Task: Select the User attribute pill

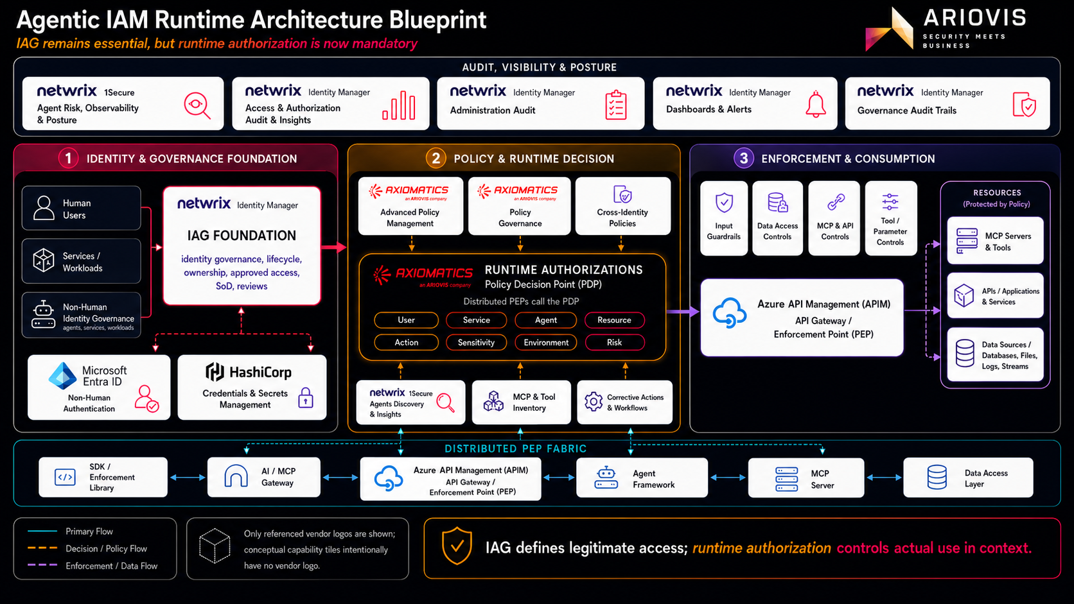Action: [406, 320]
